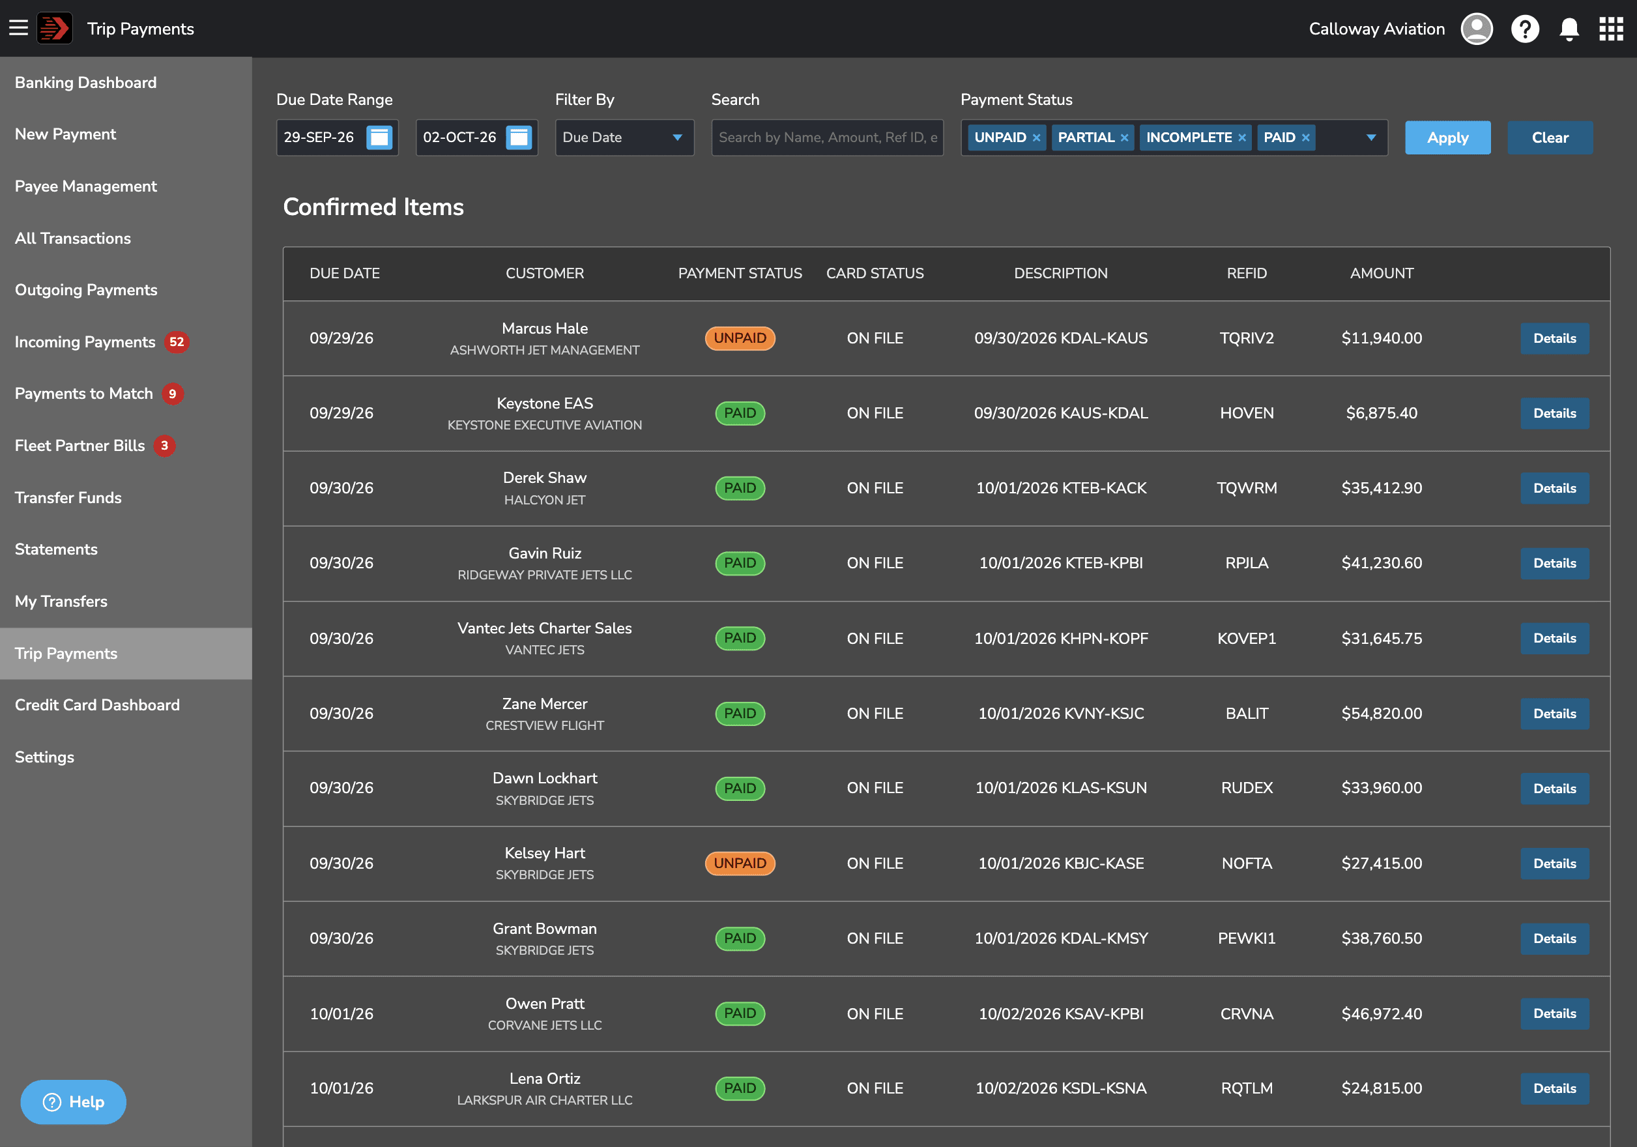Open the help question mark icon
Screen dimensions: 1637x1147
1525,29
